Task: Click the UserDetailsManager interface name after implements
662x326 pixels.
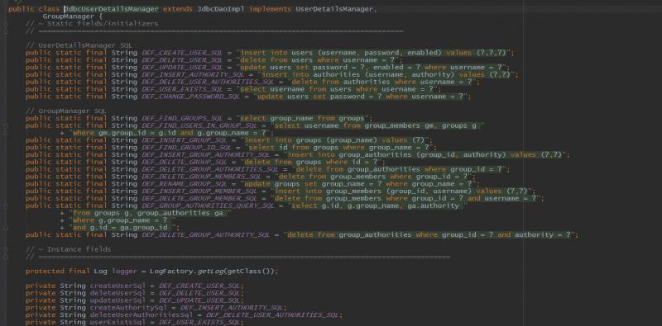Action: coord(334,9)
